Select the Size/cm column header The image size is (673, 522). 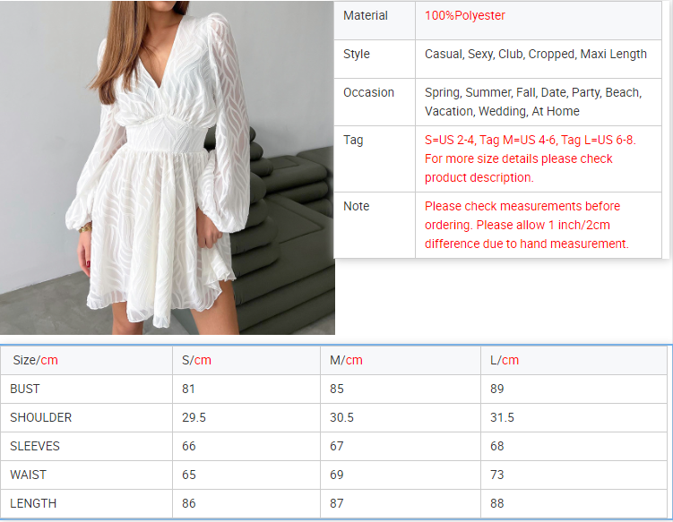(x=35, y=361)
